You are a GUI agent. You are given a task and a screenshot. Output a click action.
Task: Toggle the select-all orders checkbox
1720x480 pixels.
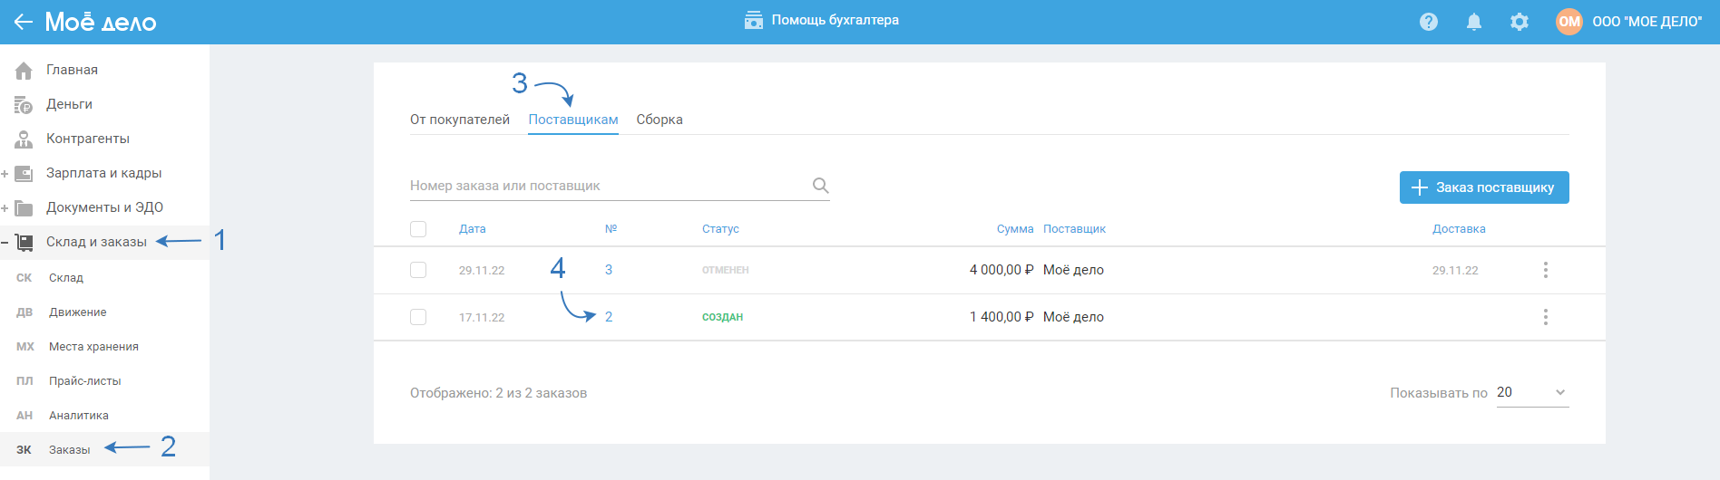(418, 229)
